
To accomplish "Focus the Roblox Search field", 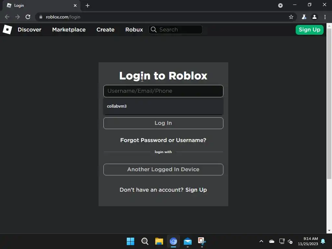I will (175, 30).
